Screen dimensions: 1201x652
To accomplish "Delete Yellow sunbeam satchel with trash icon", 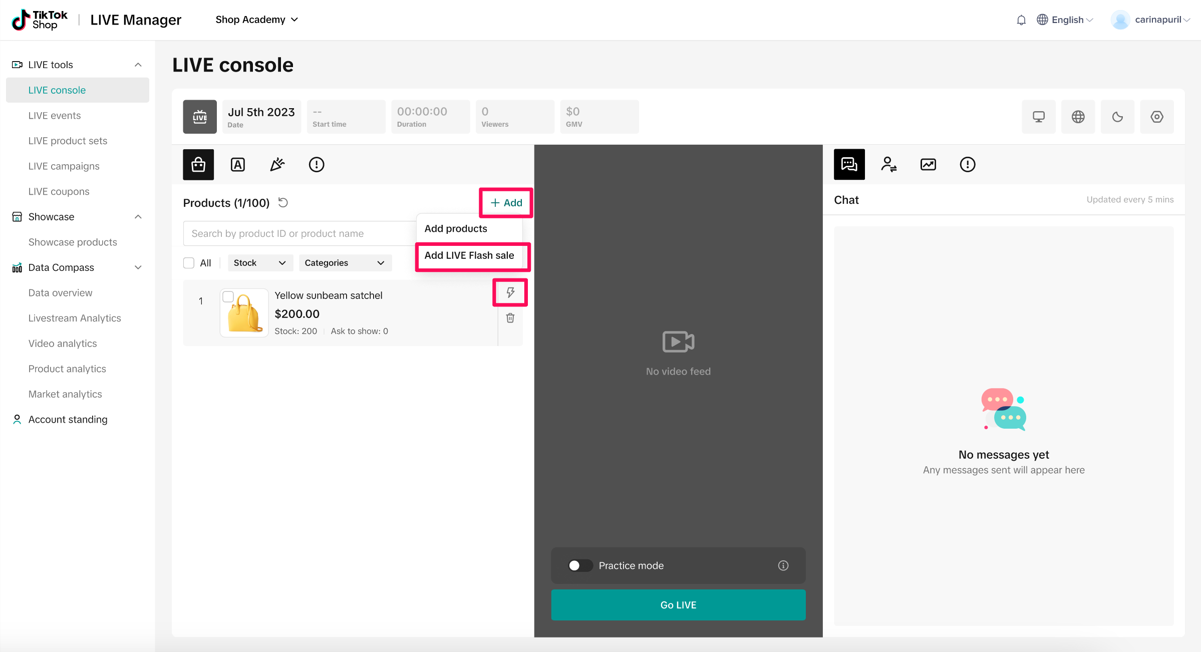I will pos(510,318).
